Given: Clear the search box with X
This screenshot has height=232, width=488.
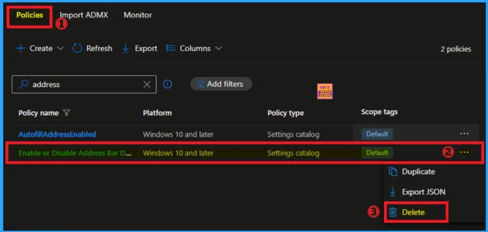Looking at the screenshot, I should 147,84.
